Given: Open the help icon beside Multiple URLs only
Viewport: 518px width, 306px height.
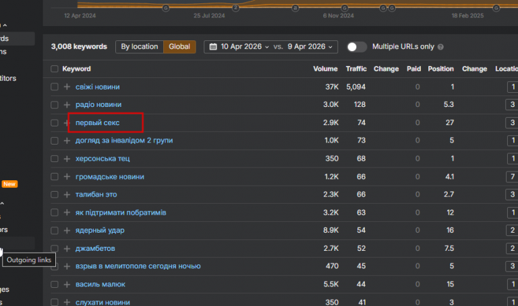Looking at the screenshot, I should tap(440, 47).
